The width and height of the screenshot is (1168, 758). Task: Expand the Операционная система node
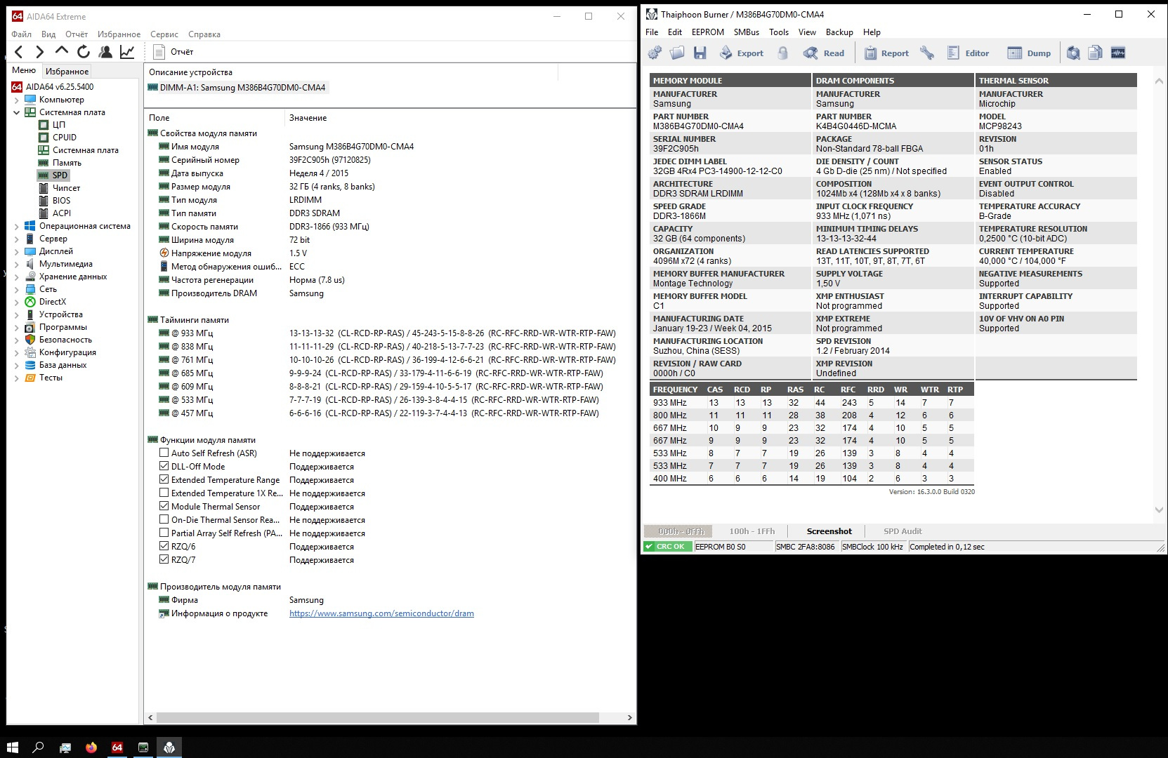[17, 226]
